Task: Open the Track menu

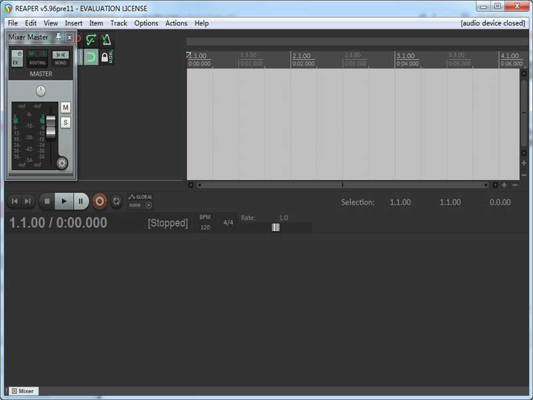Action: click(x=119, y=23)
